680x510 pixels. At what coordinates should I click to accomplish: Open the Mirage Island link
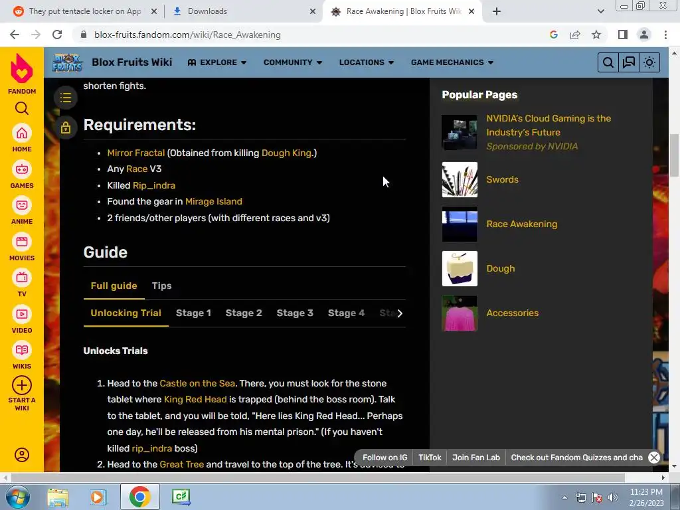pyautogui.click(x=214, y=202)
